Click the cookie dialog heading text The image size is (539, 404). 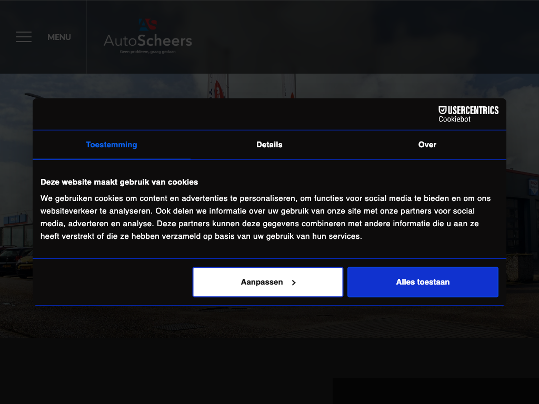click(x=119, y=182)
